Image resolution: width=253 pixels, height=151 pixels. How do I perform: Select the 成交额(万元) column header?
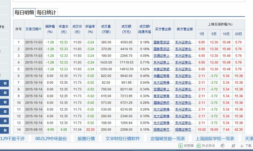(126, 29)
